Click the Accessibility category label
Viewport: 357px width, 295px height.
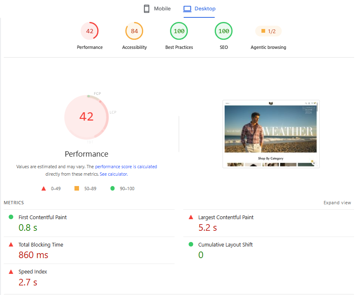134,47
